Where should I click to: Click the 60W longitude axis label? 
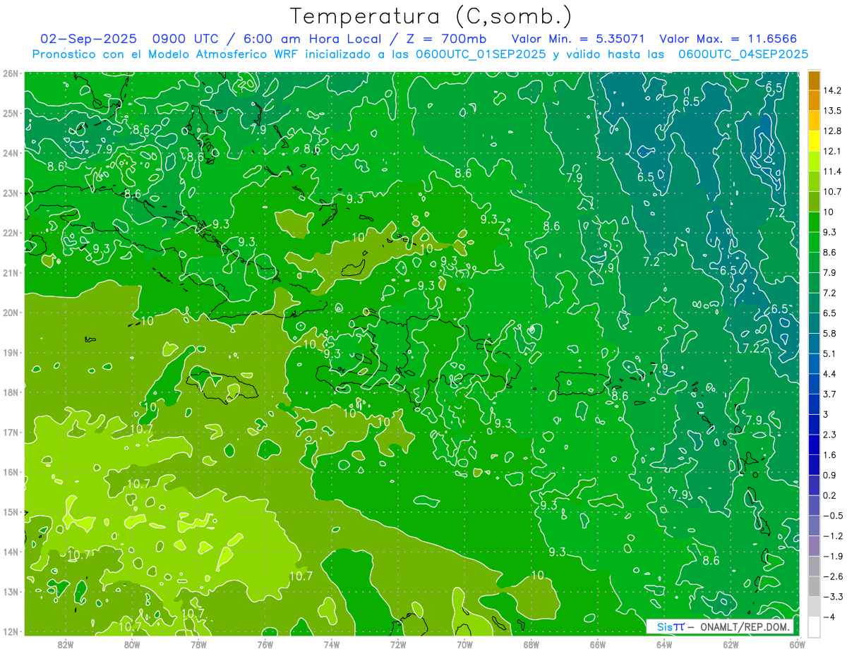797,644
